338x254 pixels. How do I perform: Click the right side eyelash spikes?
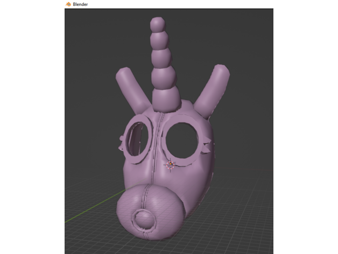click(206, 144)
